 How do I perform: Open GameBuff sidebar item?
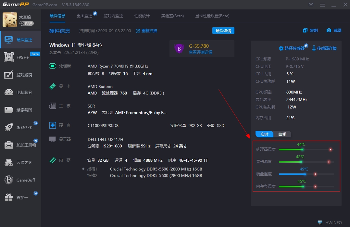(20, 180)
